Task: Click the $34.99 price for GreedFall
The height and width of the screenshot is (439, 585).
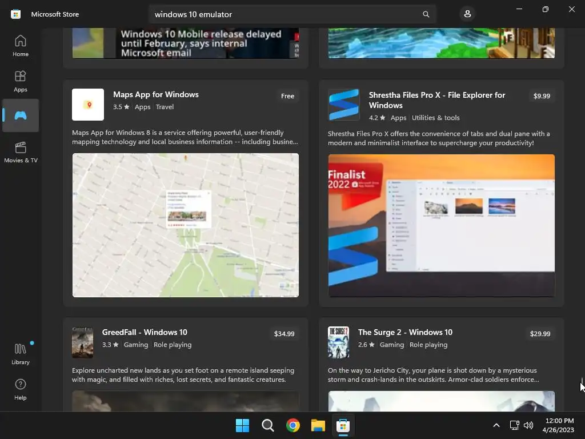Action: point(285,334)
